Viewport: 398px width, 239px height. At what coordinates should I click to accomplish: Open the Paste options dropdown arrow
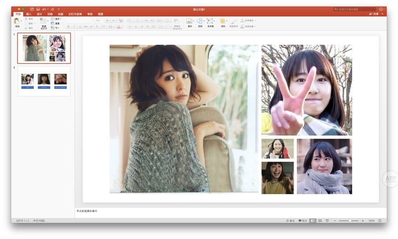22,21
